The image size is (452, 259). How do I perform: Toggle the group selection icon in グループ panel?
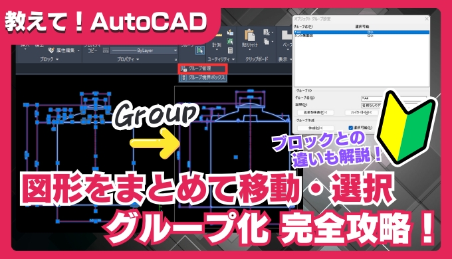point(200,50)
